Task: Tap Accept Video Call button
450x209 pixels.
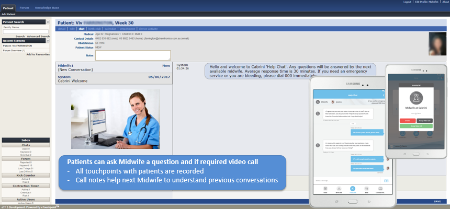Action: [425, 121]
